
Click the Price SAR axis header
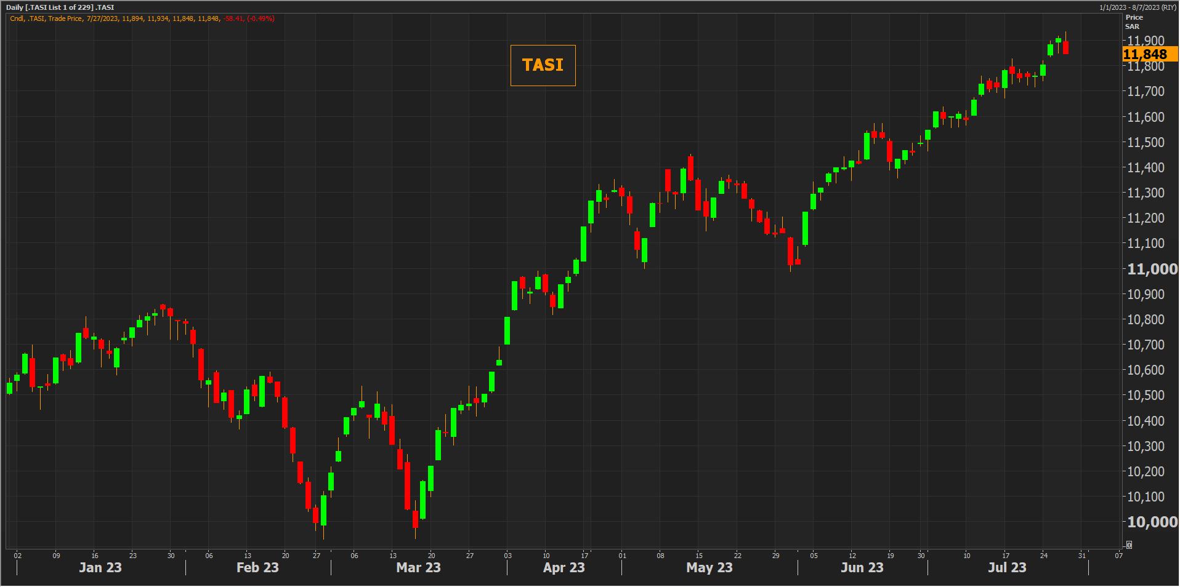pos(1133,22)
